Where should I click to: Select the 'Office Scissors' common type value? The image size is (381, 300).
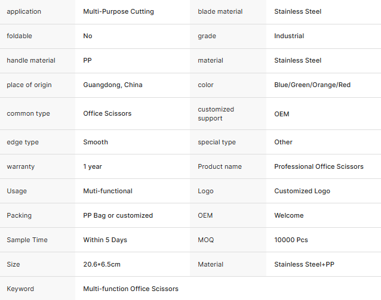coord(107,113)
